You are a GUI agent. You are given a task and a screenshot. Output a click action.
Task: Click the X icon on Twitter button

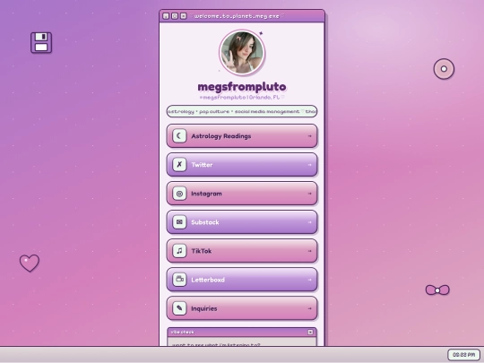179,165
